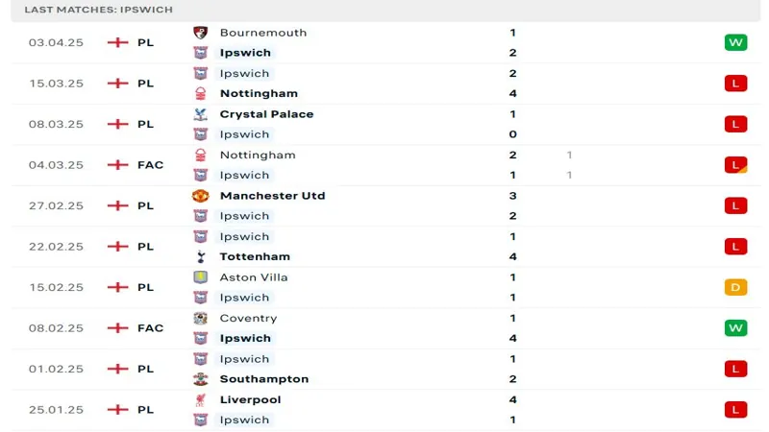Open the Southampton team name link

(x=263, y=379)
